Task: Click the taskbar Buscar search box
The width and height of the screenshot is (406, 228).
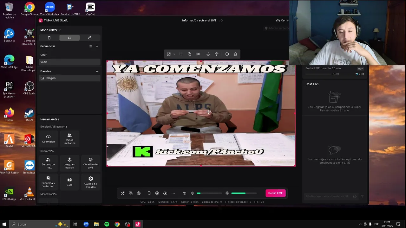Action: (x=40, y=224)
